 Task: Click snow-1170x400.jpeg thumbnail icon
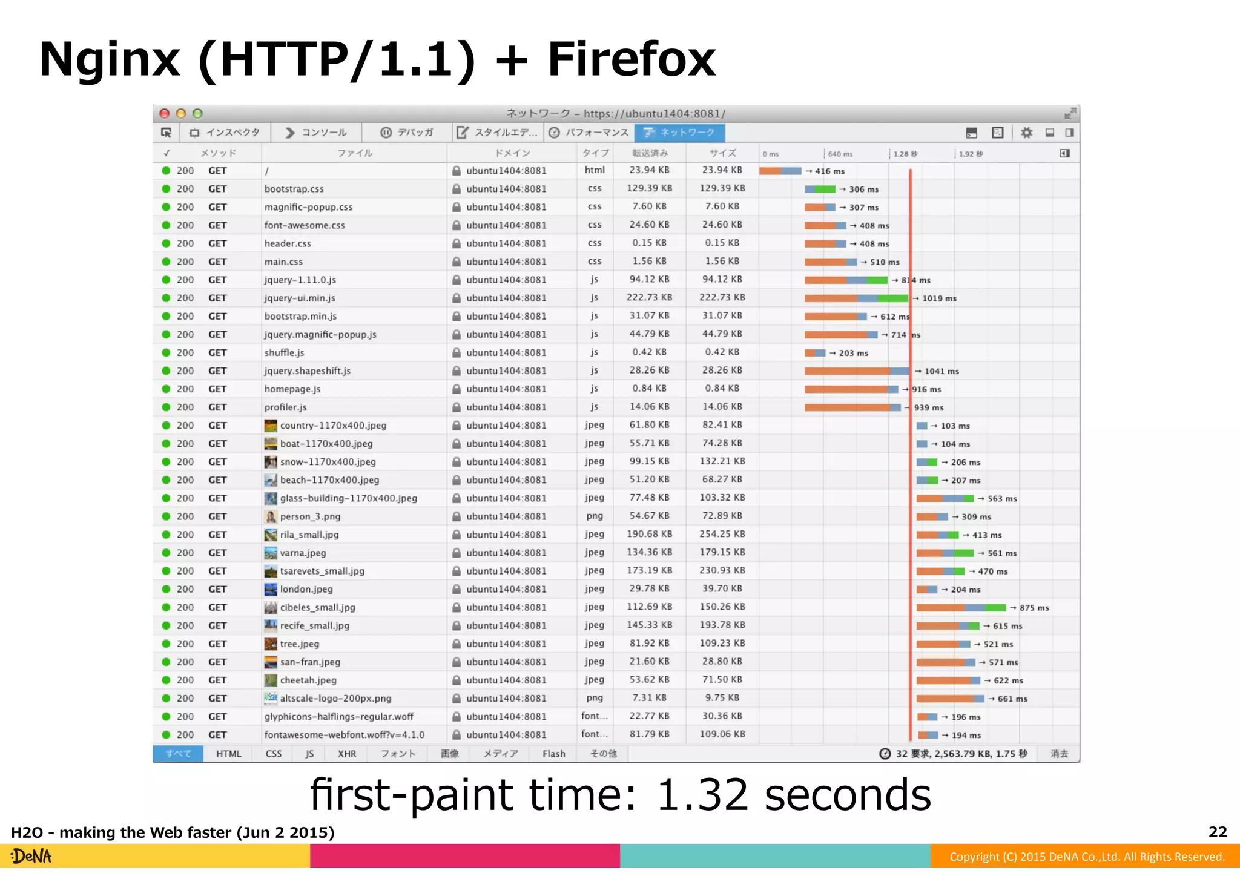tap(271, 462)
